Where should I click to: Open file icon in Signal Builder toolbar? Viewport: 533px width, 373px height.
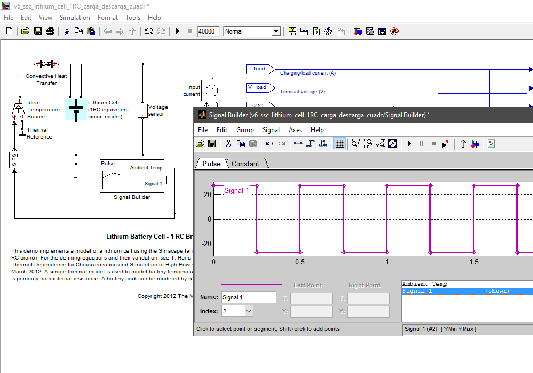[x=200, y=144]
